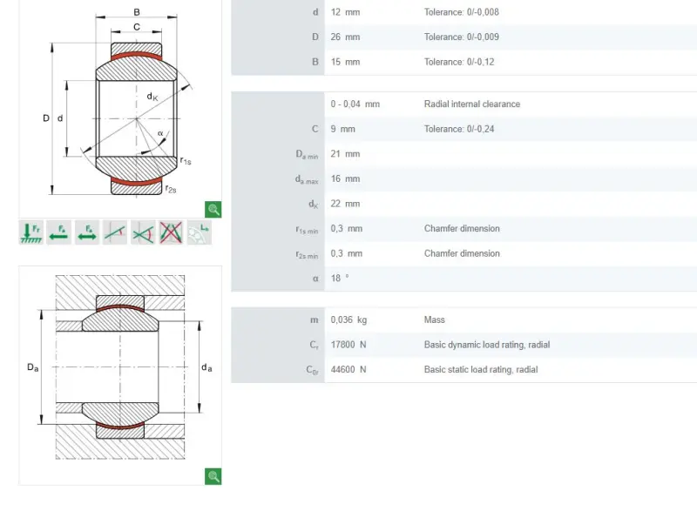Select the Mass 0,036 kg row

[x=464, y=319]
